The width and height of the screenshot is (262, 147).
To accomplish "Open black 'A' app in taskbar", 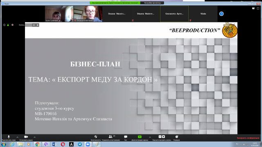I will click(x=71, y=144).
